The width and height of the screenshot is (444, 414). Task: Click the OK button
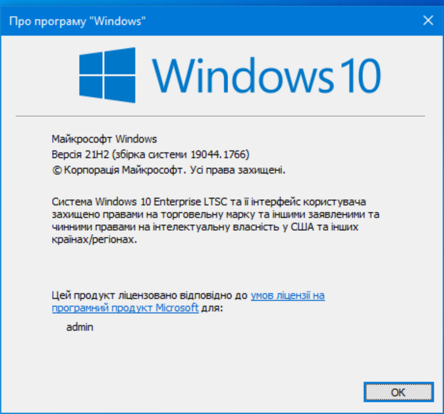[398, 392]
